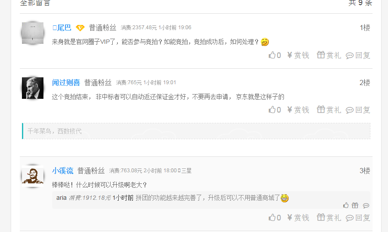
Task: Click the diamond VIP badge beside 尾巴
Action: coord(80,28)
